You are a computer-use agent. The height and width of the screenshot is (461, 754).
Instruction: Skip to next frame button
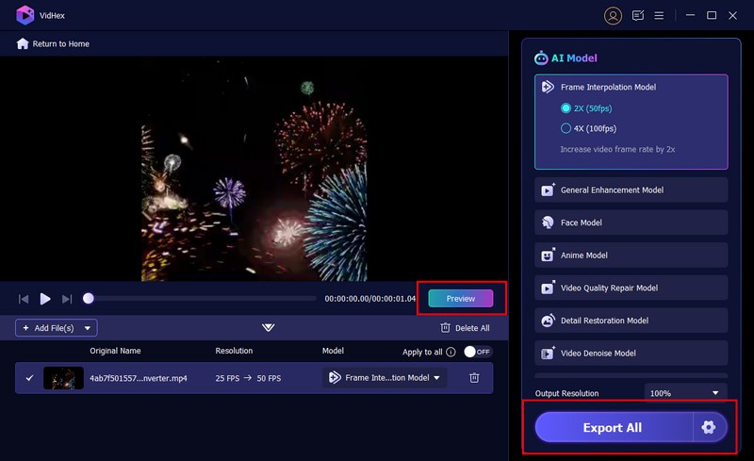(x=67, y=299)
